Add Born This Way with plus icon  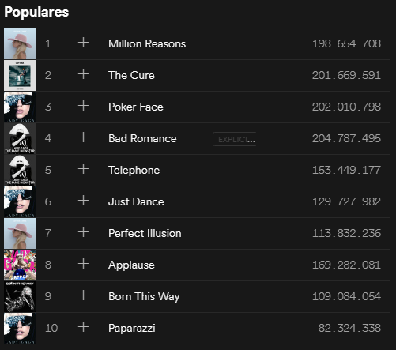(83, 295)
